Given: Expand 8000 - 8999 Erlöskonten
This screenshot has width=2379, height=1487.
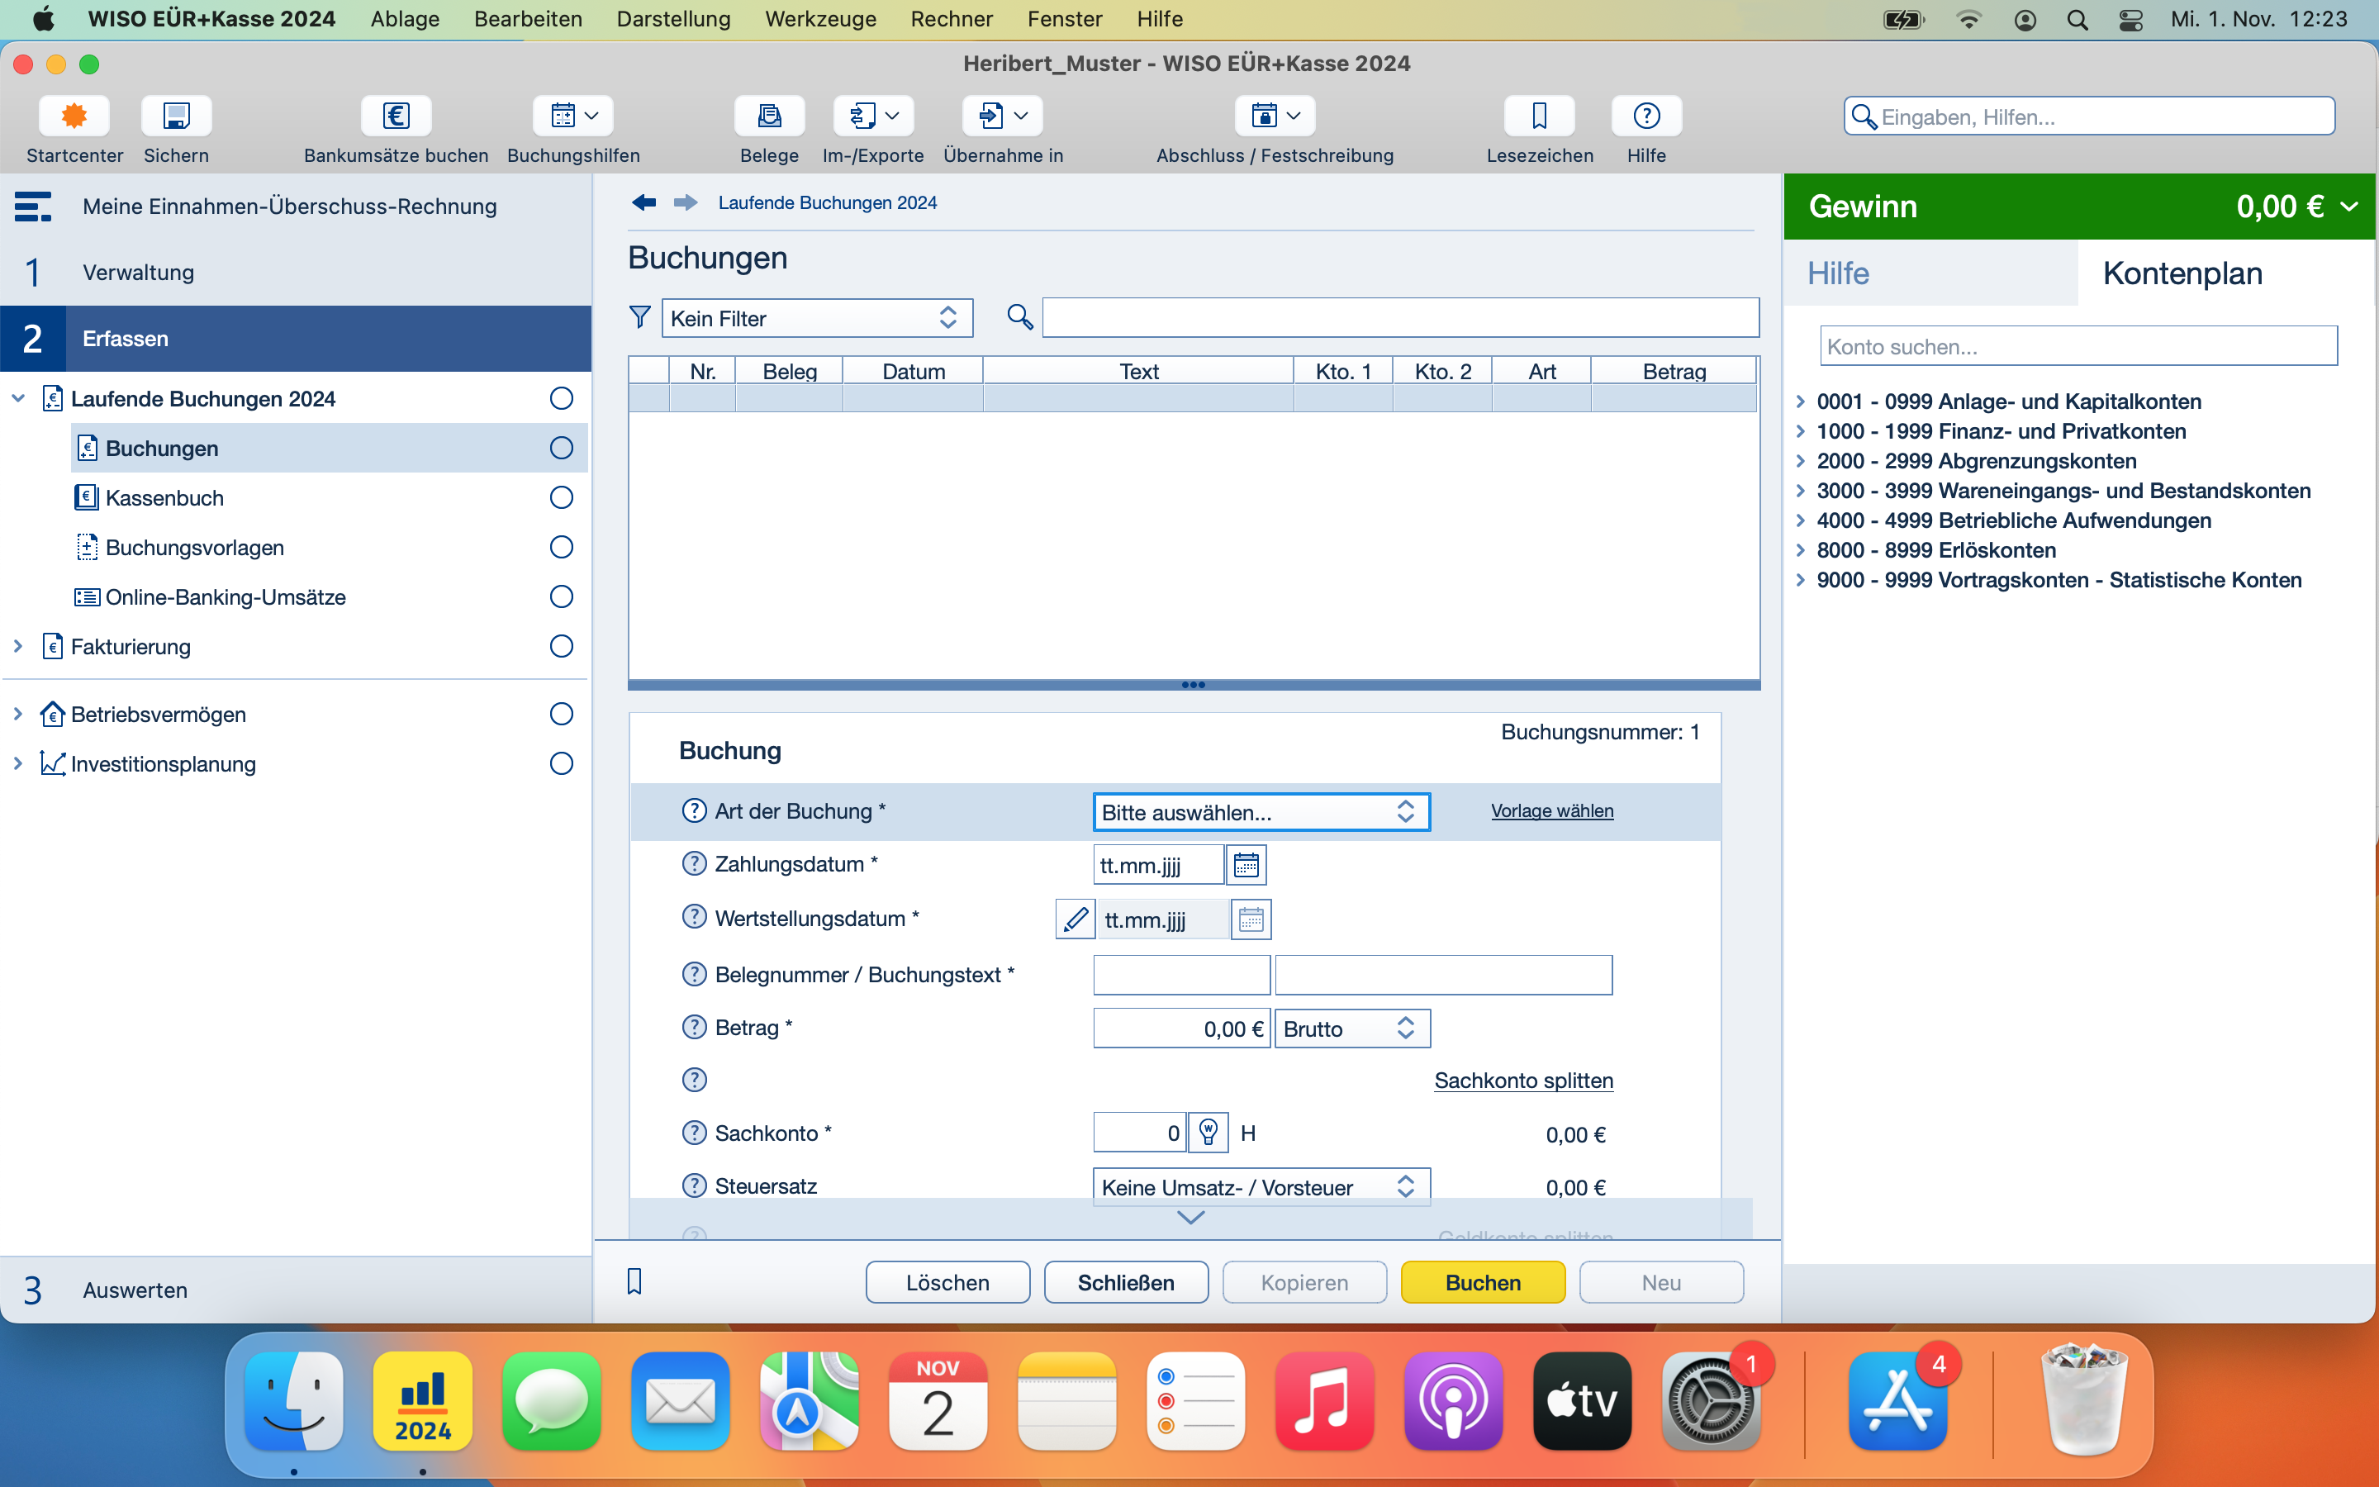Looking at the screenshot, I should (x=1800, y=549).
